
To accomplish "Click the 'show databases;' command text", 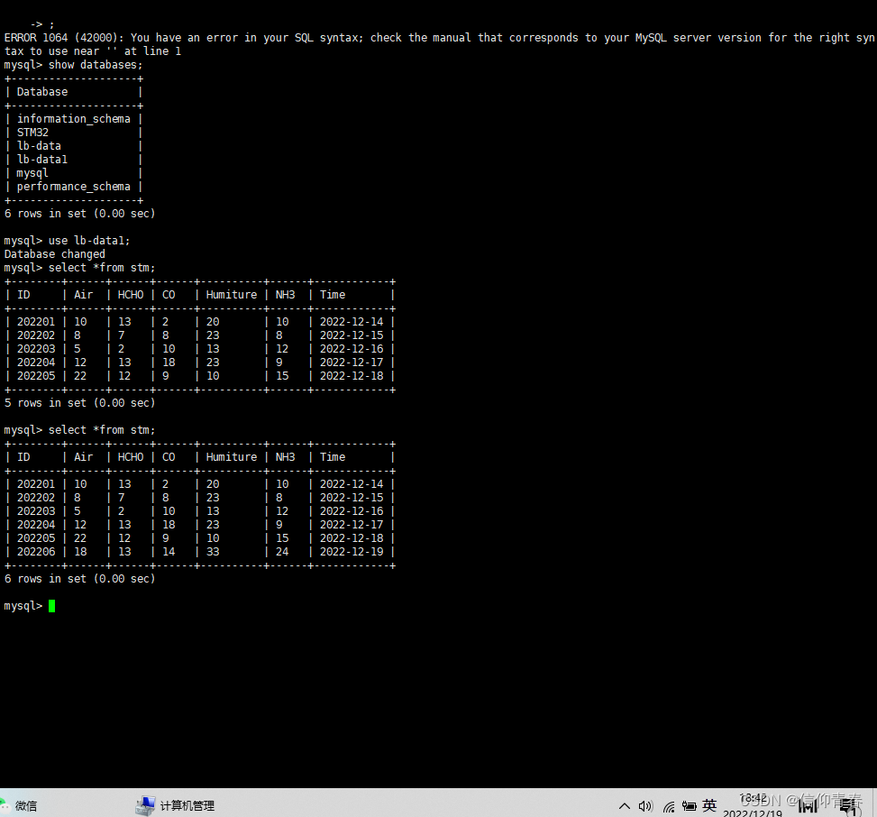I will click(96, 65).
